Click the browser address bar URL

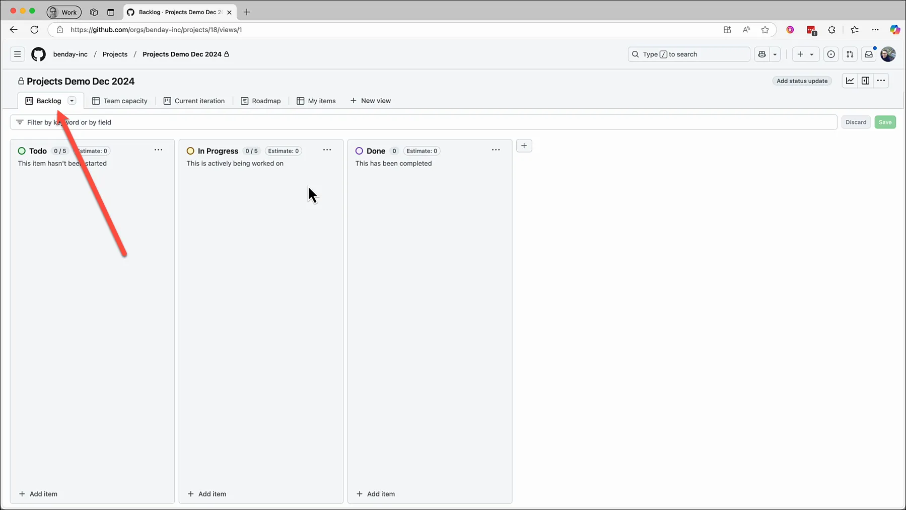click(156, 30)
